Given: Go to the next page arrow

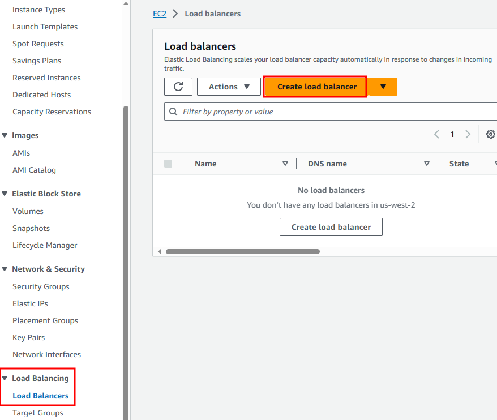Looking at the screenshot, I should [x=468, y=134].
